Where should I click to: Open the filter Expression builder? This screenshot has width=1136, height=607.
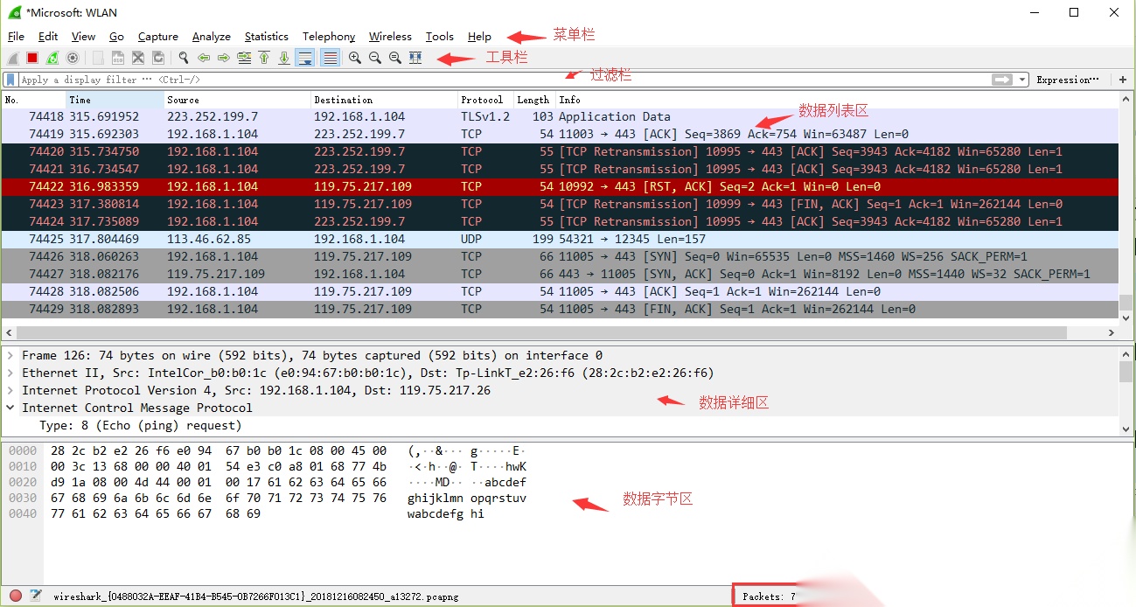tap(1068, 80)
